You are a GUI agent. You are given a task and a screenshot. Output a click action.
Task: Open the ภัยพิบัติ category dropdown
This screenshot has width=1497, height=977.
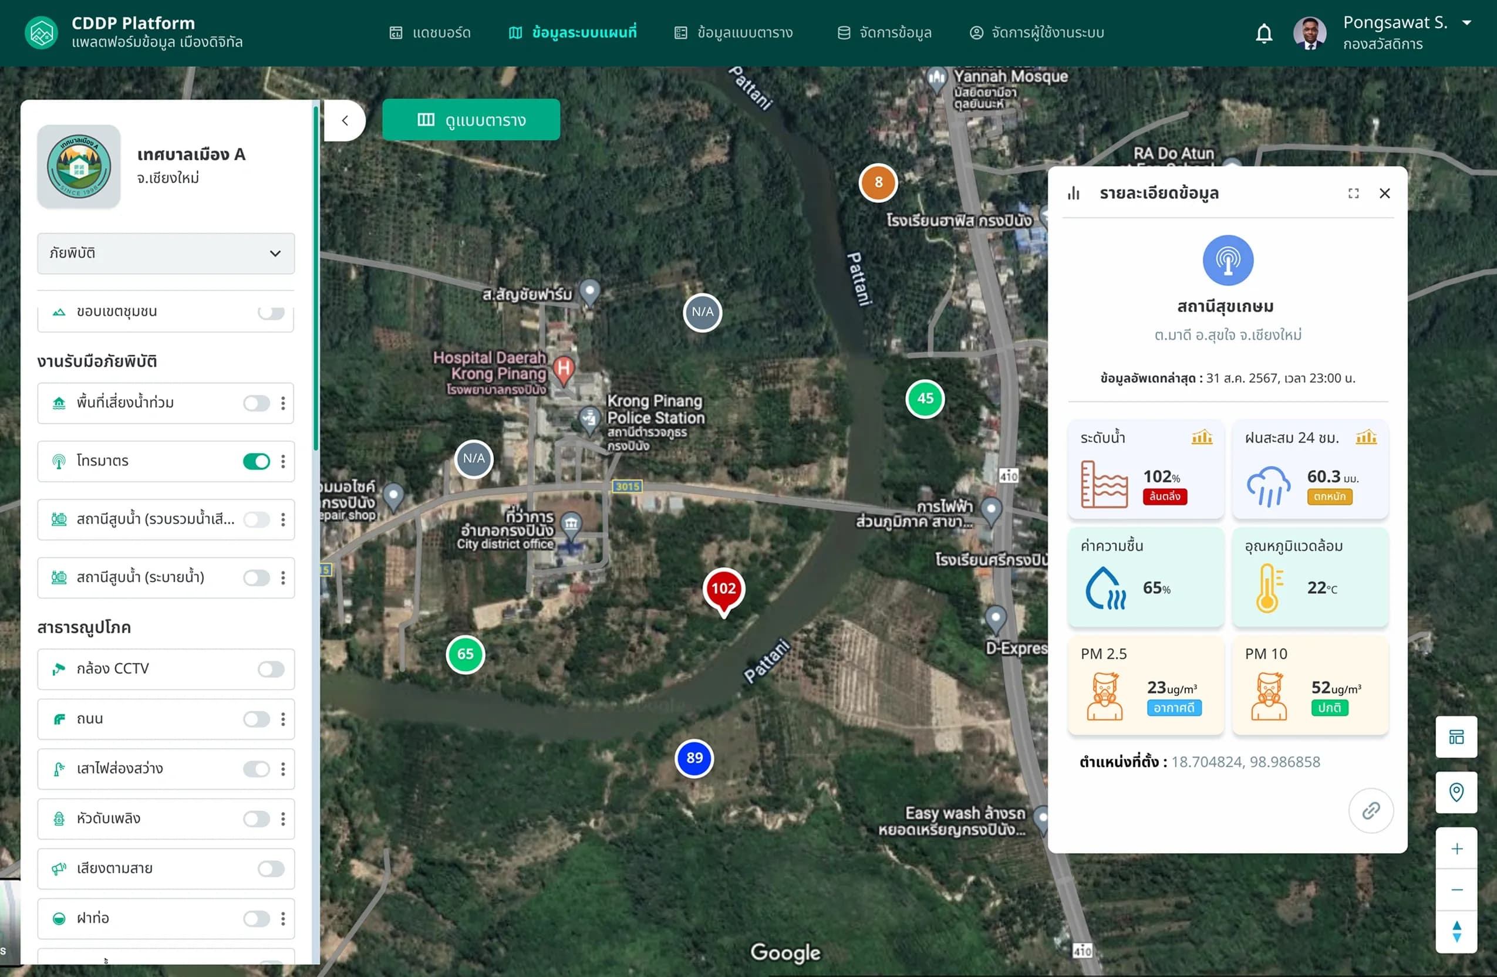pos(166,253)
